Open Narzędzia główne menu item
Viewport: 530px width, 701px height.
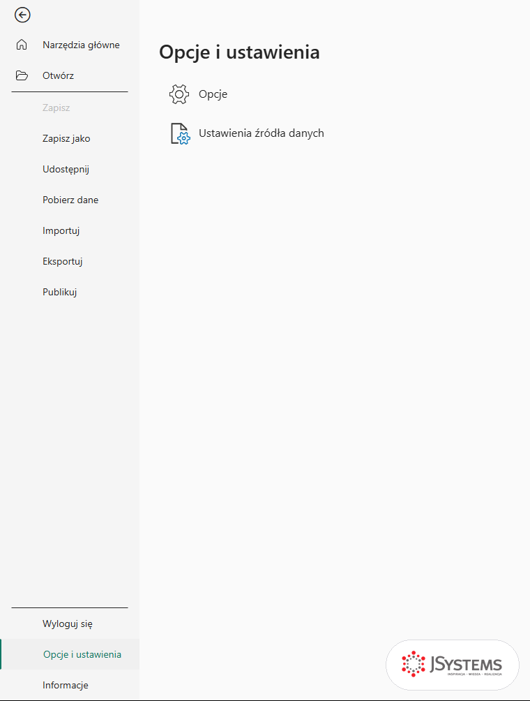tap(82, 45)
